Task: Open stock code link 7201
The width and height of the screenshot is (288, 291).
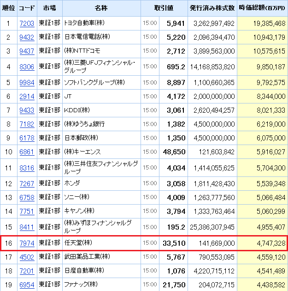Action: (27, 271)
